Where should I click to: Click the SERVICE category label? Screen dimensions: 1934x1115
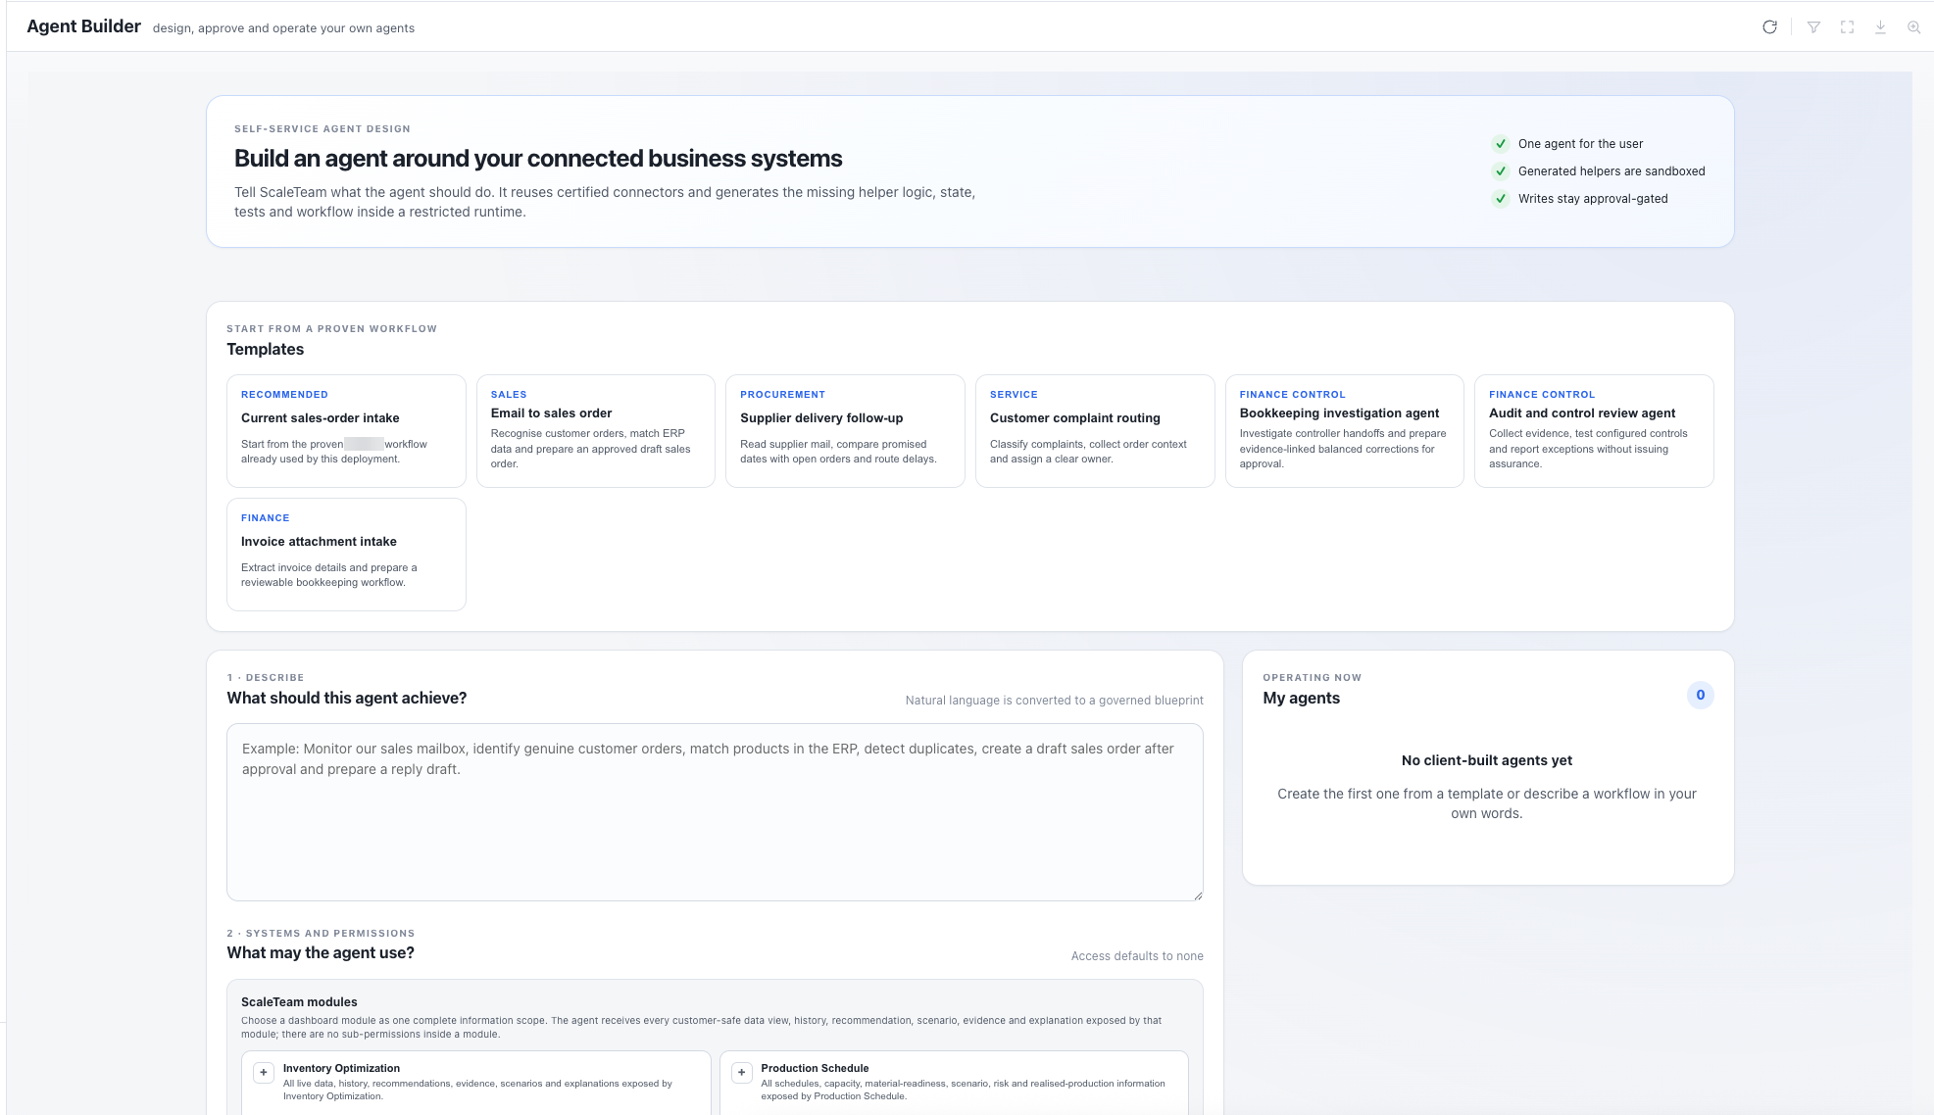click(x=1014, y=395)
